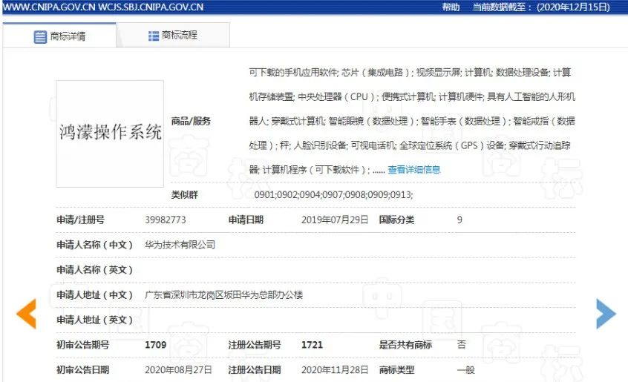
Task: Click the 申请人名称（中文） label
Action: (x=94, y=244)
